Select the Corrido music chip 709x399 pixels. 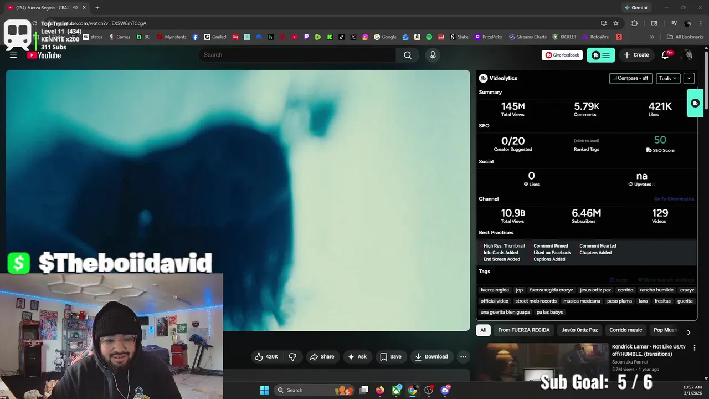tap(626, 330)
